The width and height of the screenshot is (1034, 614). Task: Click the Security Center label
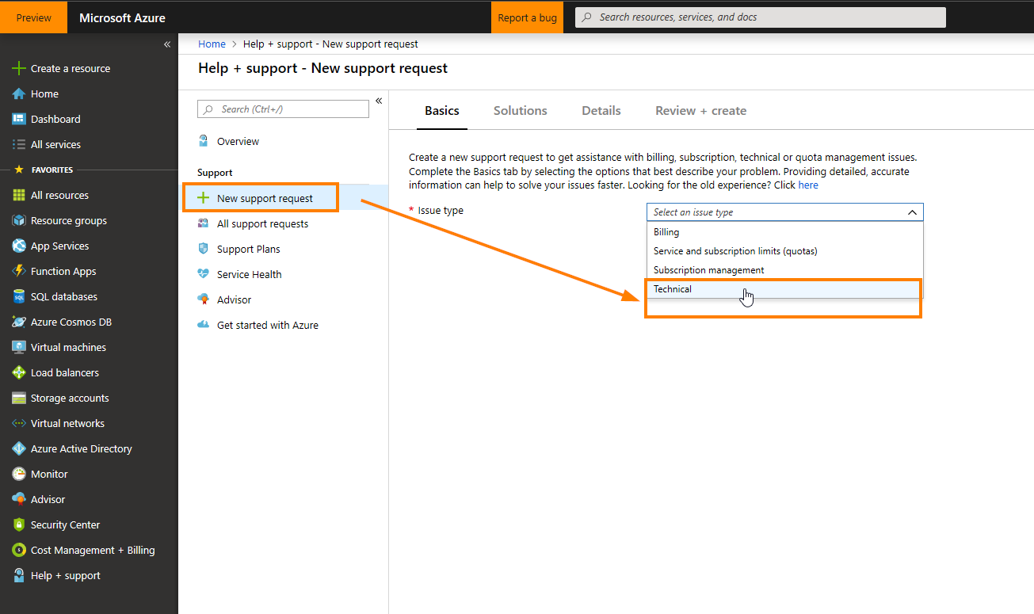66,525
